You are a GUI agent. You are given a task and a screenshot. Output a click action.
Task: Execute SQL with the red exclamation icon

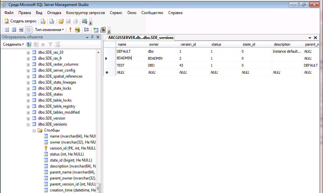click(70, 30)
